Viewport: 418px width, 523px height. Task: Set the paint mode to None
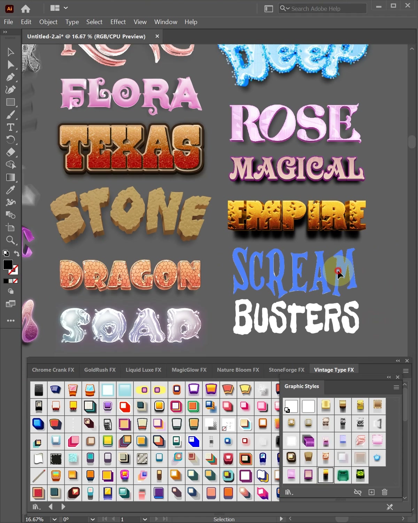point(15,281)
